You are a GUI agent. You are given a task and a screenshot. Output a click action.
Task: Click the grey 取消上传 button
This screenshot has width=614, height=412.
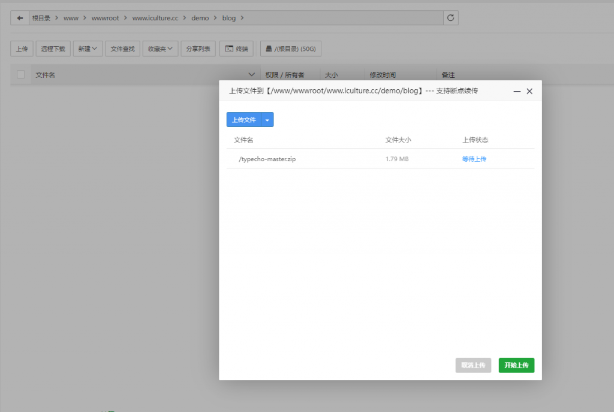tap(473, 365)
